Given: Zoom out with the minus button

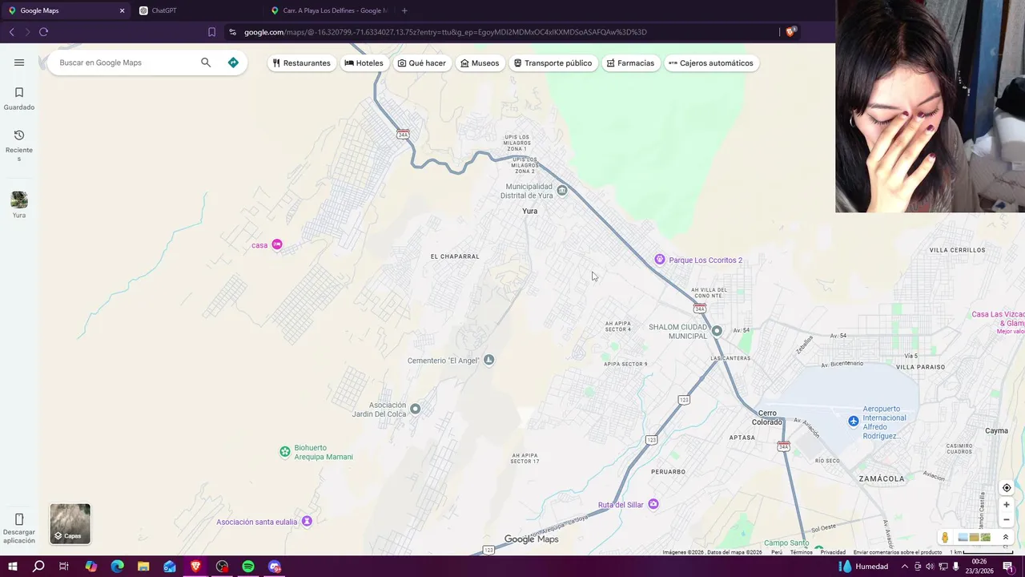Looking at the screenshot, I should [x=1007, y=519].
